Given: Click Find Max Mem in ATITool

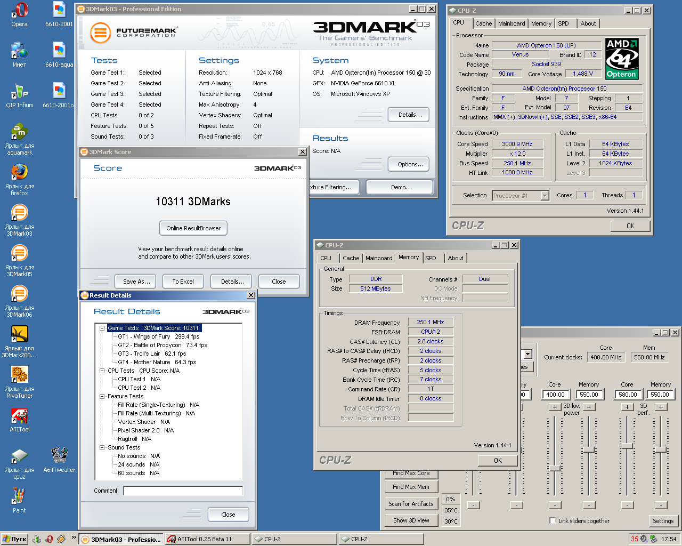Looking at the screenshot, I should point(411,487).
